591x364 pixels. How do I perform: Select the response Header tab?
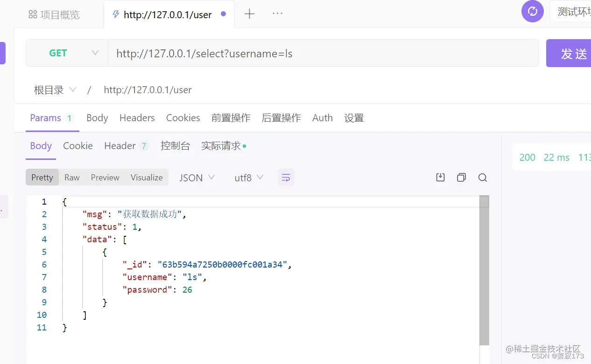126,146
